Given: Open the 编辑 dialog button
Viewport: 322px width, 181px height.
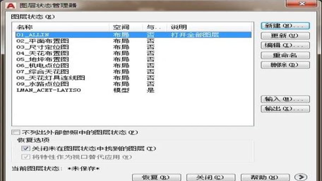Looking at the screenshot, I should pos(285,46).
